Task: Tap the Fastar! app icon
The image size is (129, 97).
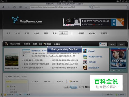Action: (x=85, y=51)
